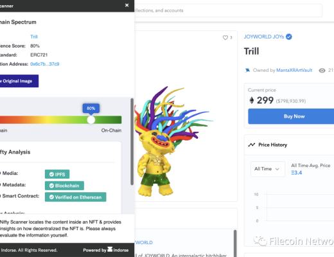
Task: Click the search collections and accounts field
Action: 228,10
